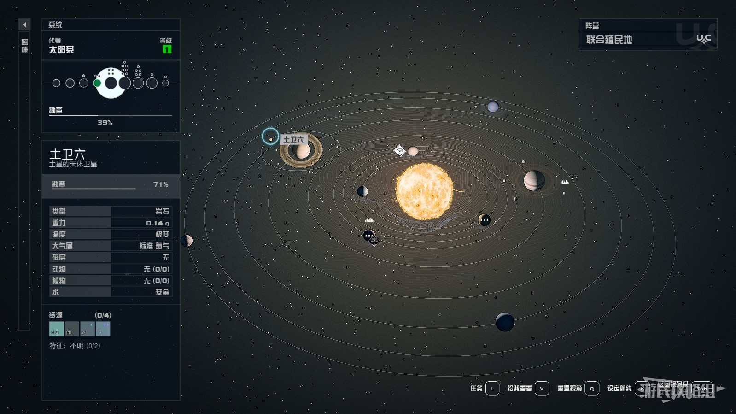Select the striped gas giant Jupiter
Screen dimensions: 736x414
(x=534, y=180)
